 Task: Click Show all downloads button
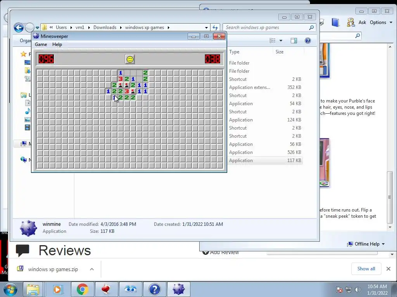366,269
